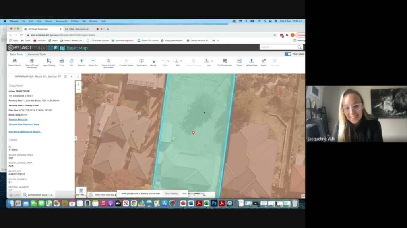Open Chrome from the dock
The width and height of the screenshot is (407, 228).
(134, 203)
